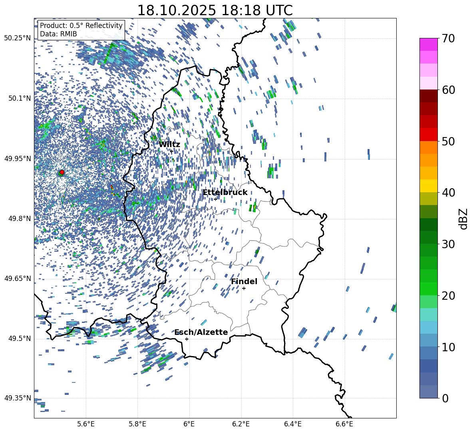Click the Findel station cross marker

click(244, 288)
